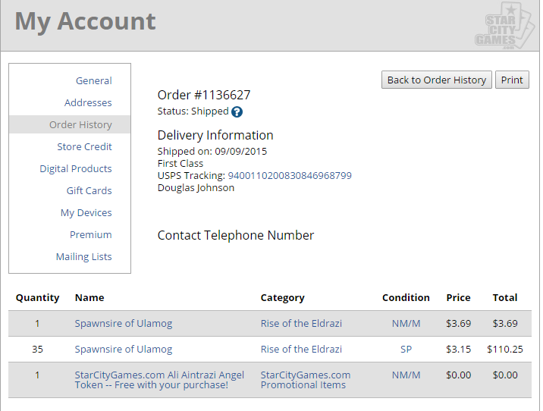This screenshot has height=411, width=543.
Task: Open Digital Products section
Action: pyautogui.click(x=76, y=168)
